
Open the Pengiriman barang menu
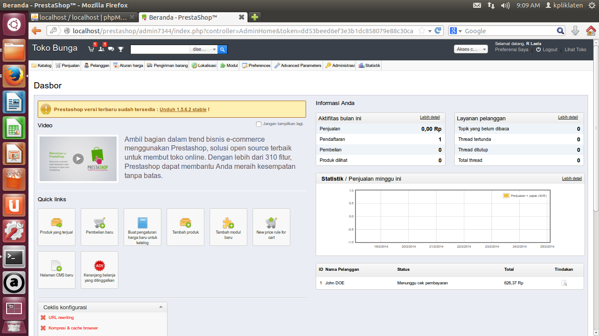[x=168, y=66]
